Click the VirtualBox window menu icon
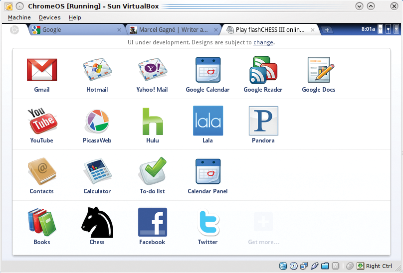 click(x=9, y=6)
